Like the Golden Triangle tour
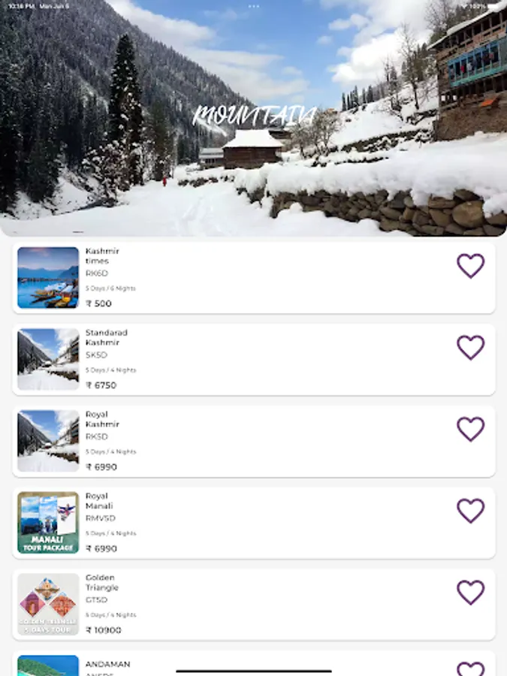 click(470, 593)
